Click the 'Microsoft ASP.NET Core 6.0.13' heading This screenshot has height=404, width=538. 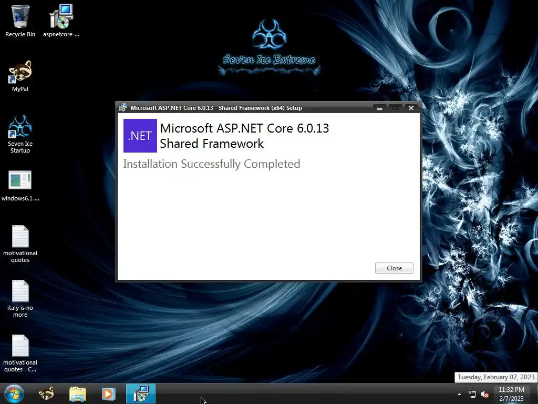[244, 128]
